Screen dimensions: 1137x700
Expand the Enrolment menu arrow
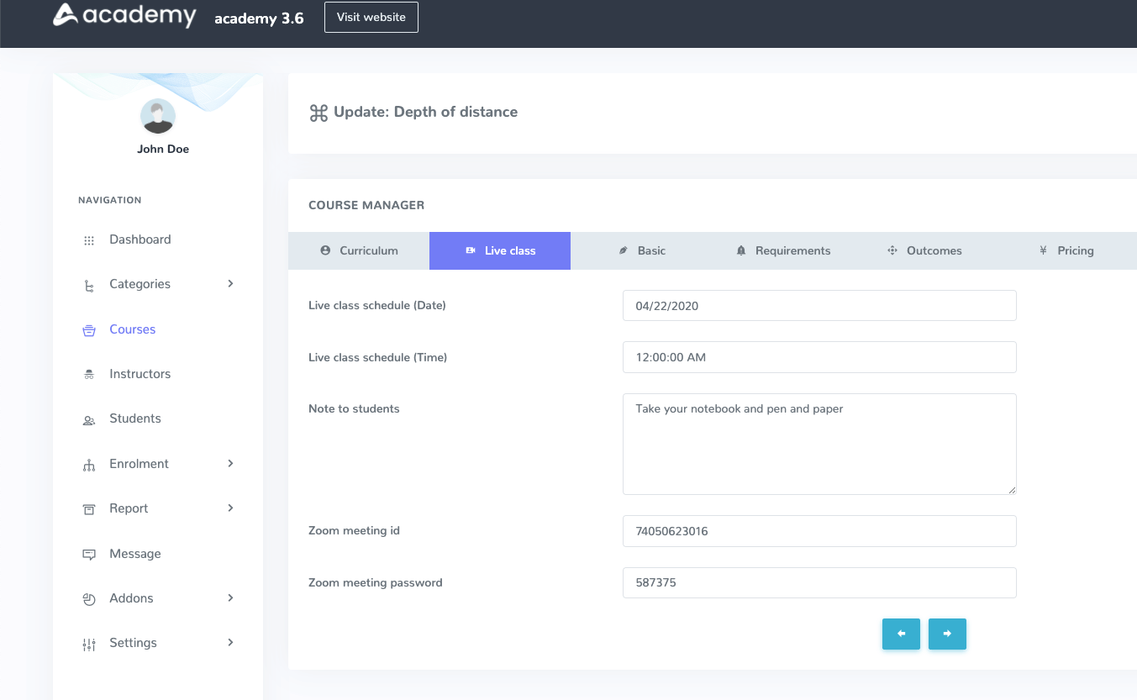point(230,464)
